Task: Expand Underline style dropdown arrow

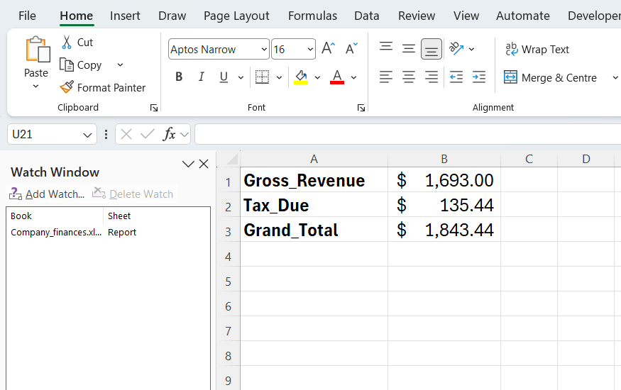Action: [241, 77]
